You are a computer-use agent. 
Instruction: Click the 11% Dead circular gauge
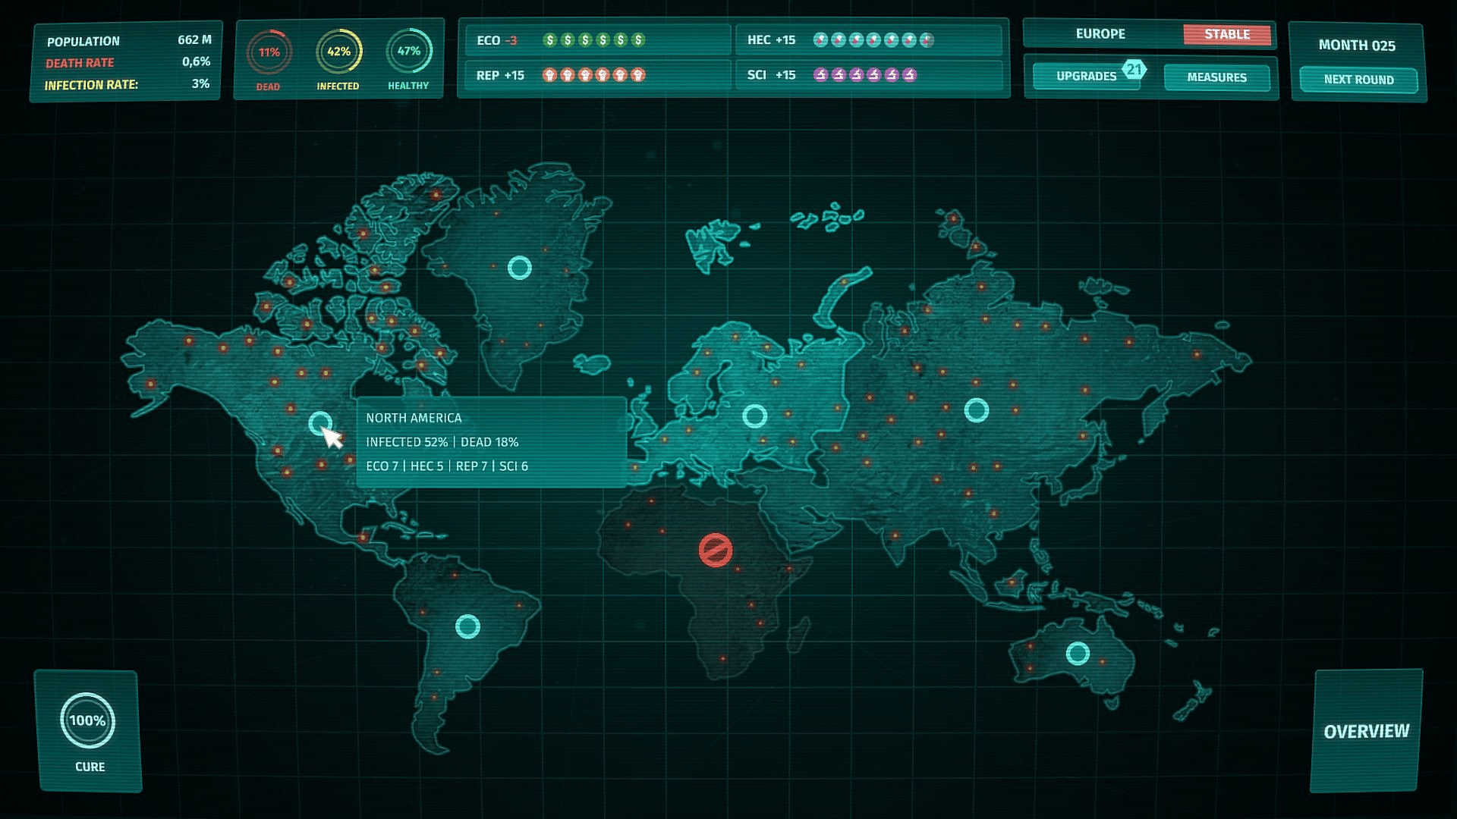[x=269, y=53]
